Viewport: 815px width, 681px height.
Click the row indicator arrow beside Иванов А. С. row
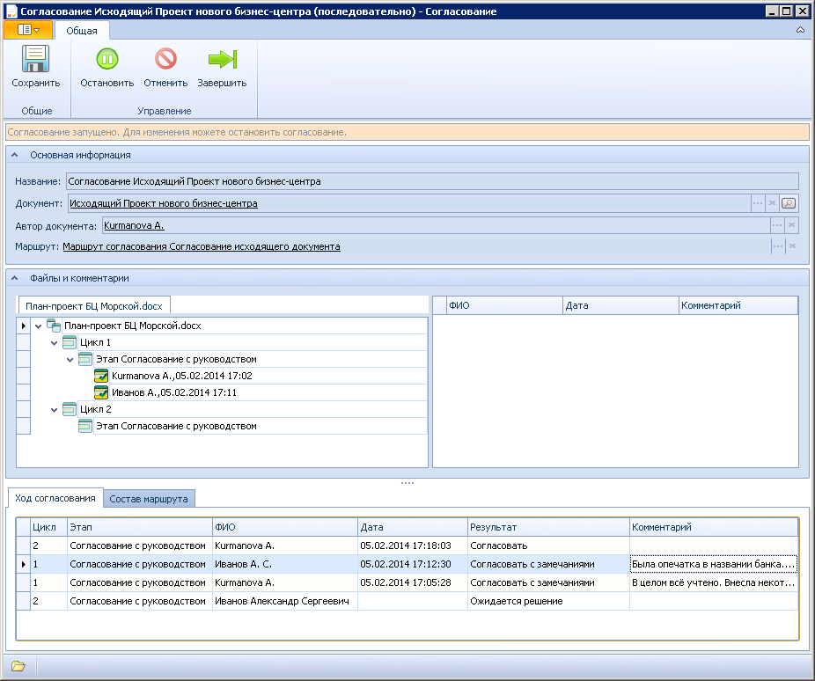pyautogui.click(x=24, y=564)
